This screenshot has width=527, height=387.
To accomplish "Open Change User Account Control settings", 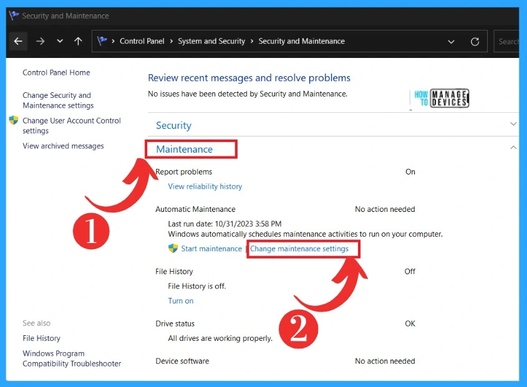I will [x=72, y=125].
